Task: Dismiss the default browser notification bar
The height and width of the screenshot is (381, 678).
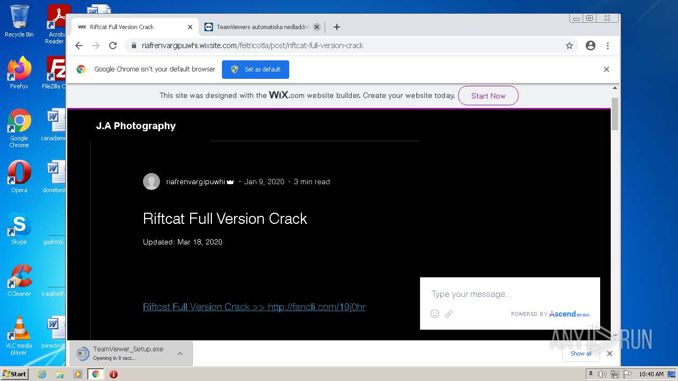Action: 606,69
